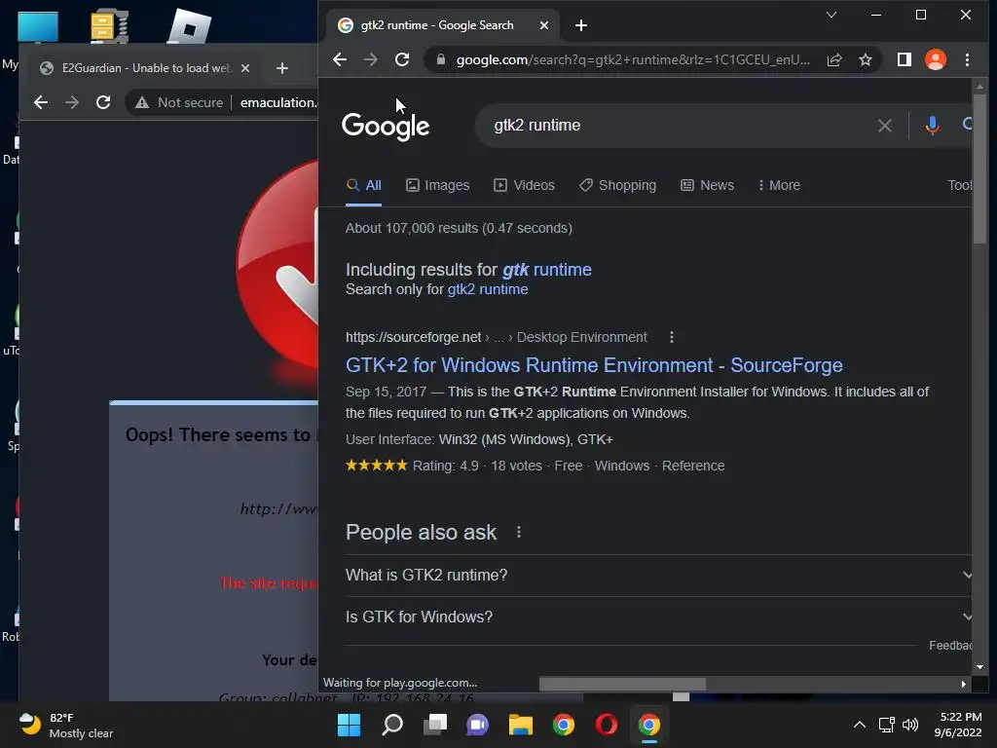
Task: Click the lock icon in Google address bar
Action: point(441,59)
